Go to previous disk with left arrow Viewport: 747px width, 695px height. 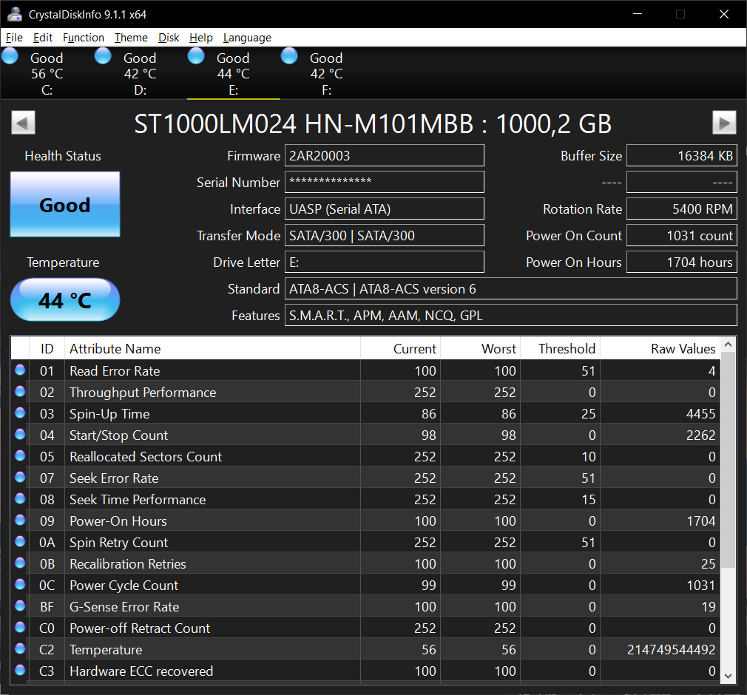click(24, 123)
